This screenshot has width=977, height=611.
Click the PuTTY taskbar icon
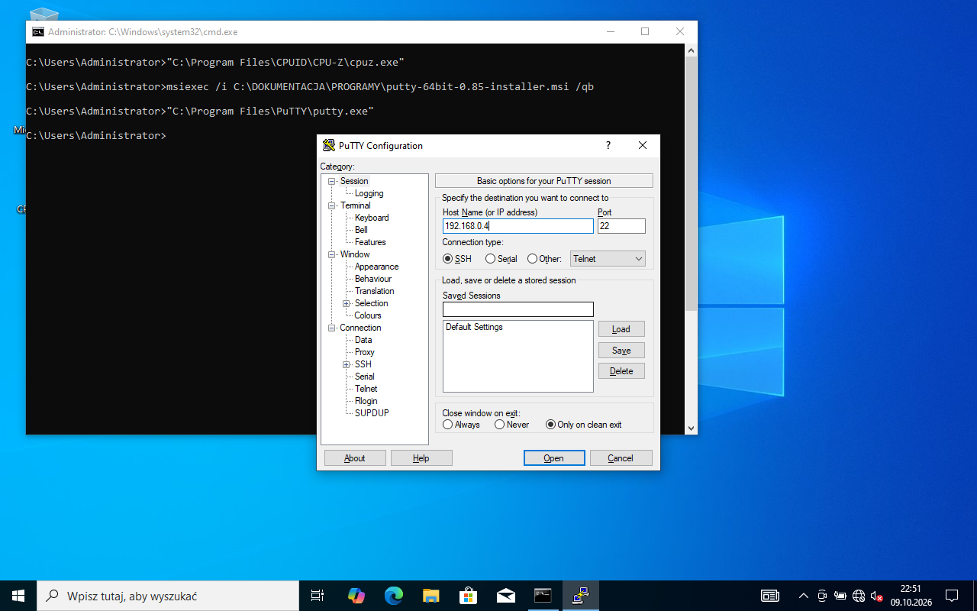pos(581,596)
